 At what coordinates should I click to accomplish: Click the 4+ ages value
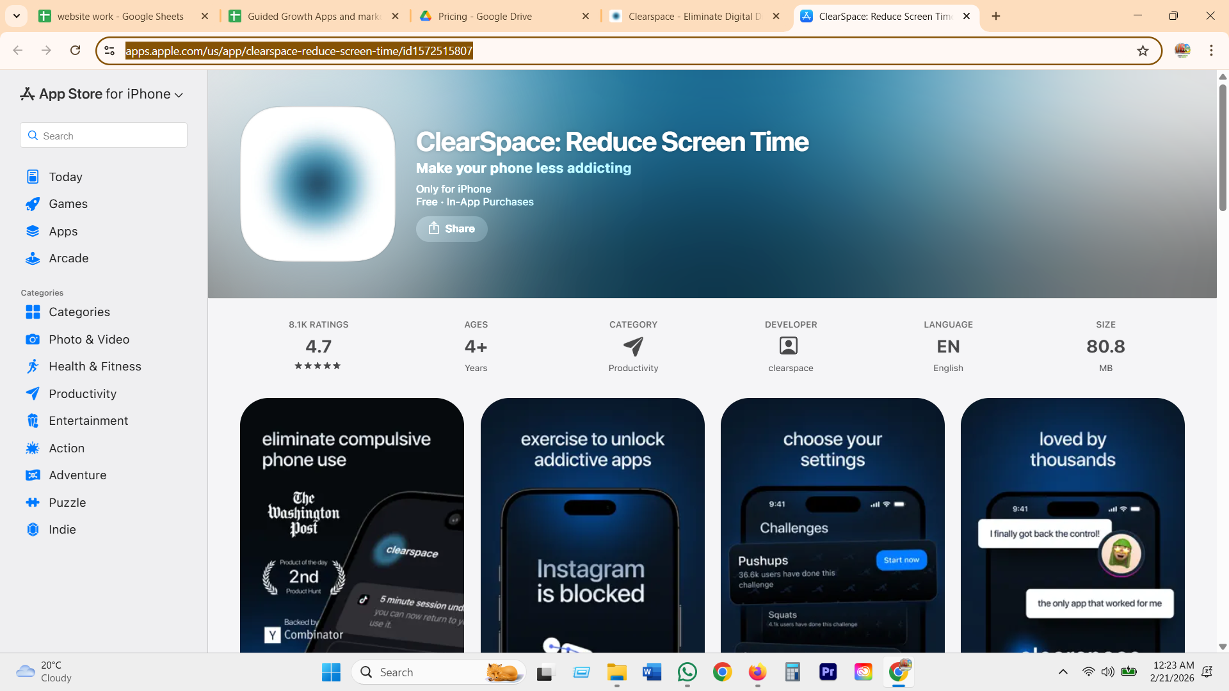[x=476, y=347]
